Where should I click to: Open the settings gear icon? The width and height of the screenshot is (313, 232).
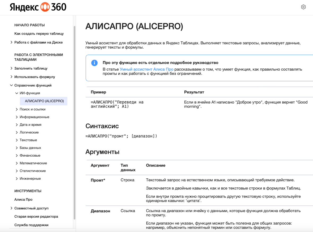click(x=303, y=7)
